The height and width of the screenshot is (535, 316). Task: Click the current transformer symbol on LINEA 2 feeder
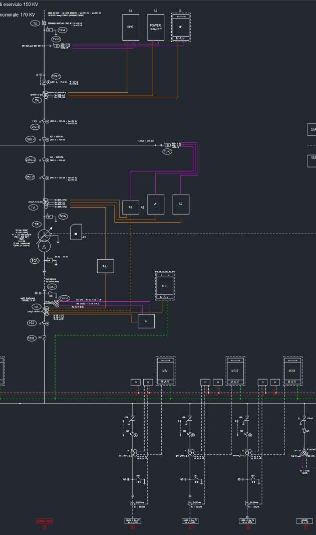click(x=192, y=453)
